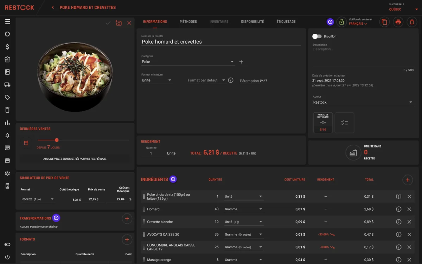Viewport: 422px width, 264px height.
Task: Switch to the Étiquetage tab
Action: 286,21
